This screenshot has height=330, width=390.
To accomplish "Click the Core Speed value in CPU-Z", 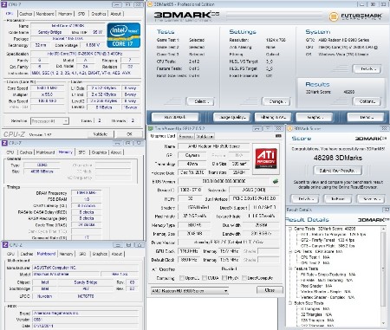I will click(48, 88).
